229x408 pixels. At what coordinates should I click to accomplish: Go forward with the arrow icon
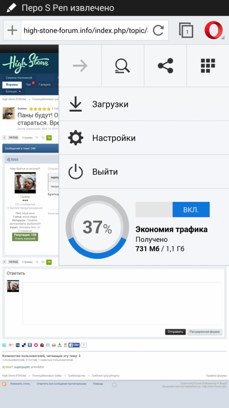pyautogui.click(x=80, y=66)
